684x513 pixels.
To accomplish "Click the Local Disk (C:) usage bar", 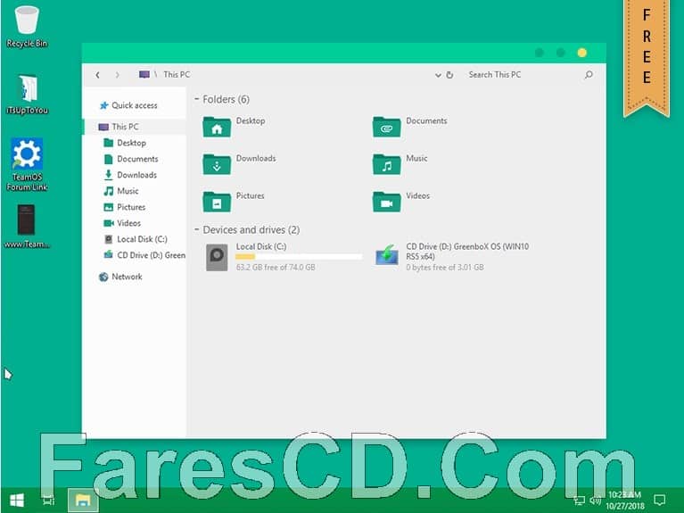I will point(299,257).
